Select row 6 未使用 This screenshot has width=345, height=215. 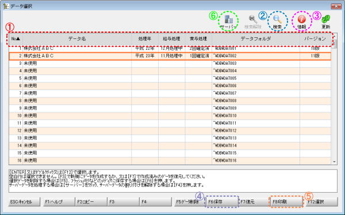170,86
